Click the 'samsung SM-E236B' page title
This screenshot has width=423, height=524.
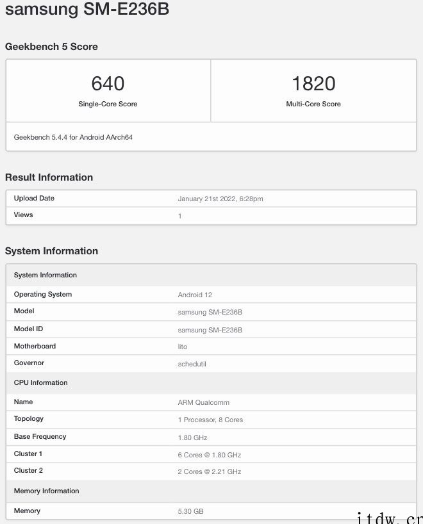click(x=87, y=9)
